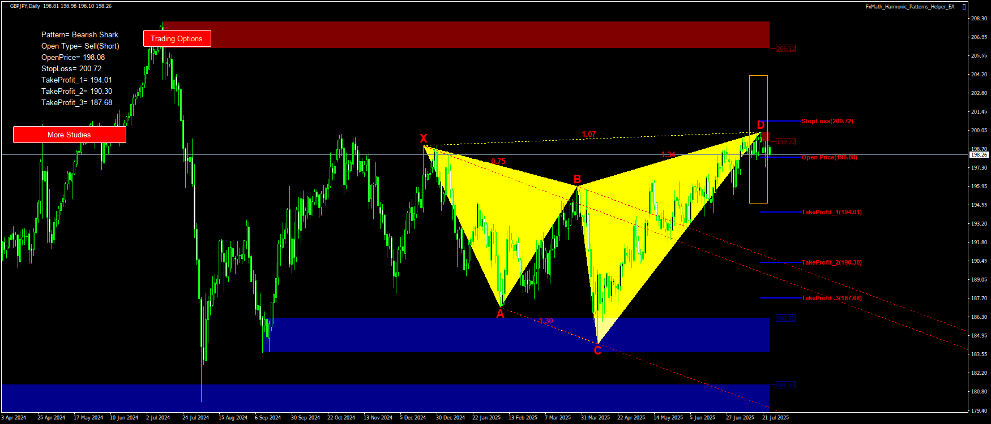Open the More Studies button

click(x=69, y=135)
